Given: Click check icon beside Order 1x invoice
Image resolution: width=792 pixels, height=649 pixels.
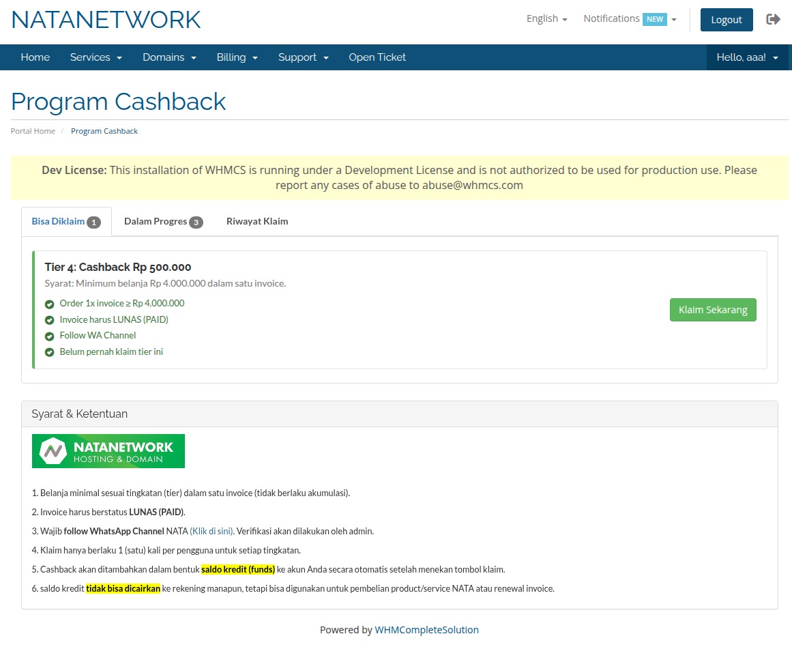Looking at the screenshot, I should pyautogui.click(x=49, y=304).
